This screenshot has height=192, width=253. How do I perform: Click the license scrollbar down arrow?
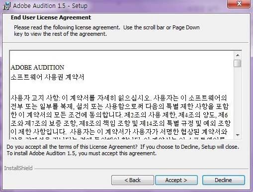tap(238, 135)
